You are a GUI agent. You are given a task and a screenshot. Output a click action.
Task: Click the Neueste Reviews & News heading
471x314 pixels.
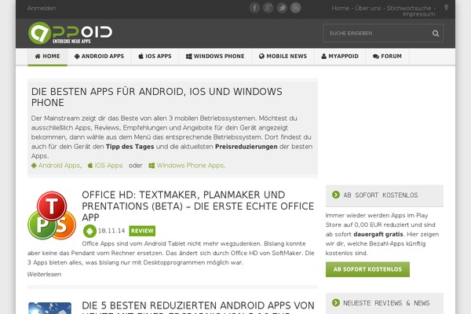tap(386, 303)
